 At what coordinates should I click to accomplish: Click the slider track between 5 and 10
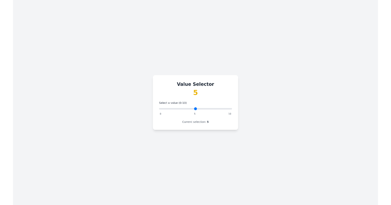pyautogui.click(x=213, y=109)
